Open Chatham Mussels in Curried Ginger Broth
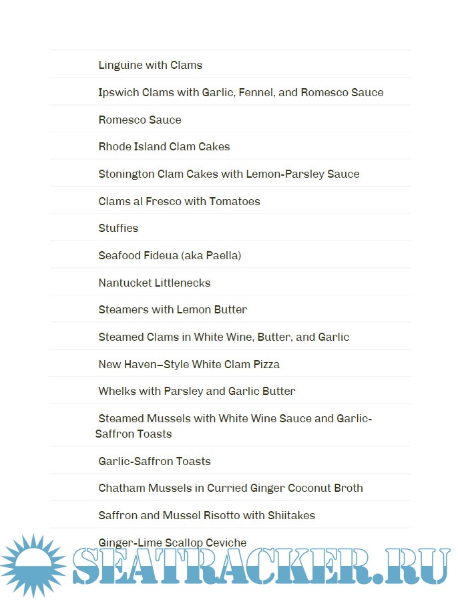Image resolution: width=458 pixels, height=600 pixels. click(x=230, y=488)
